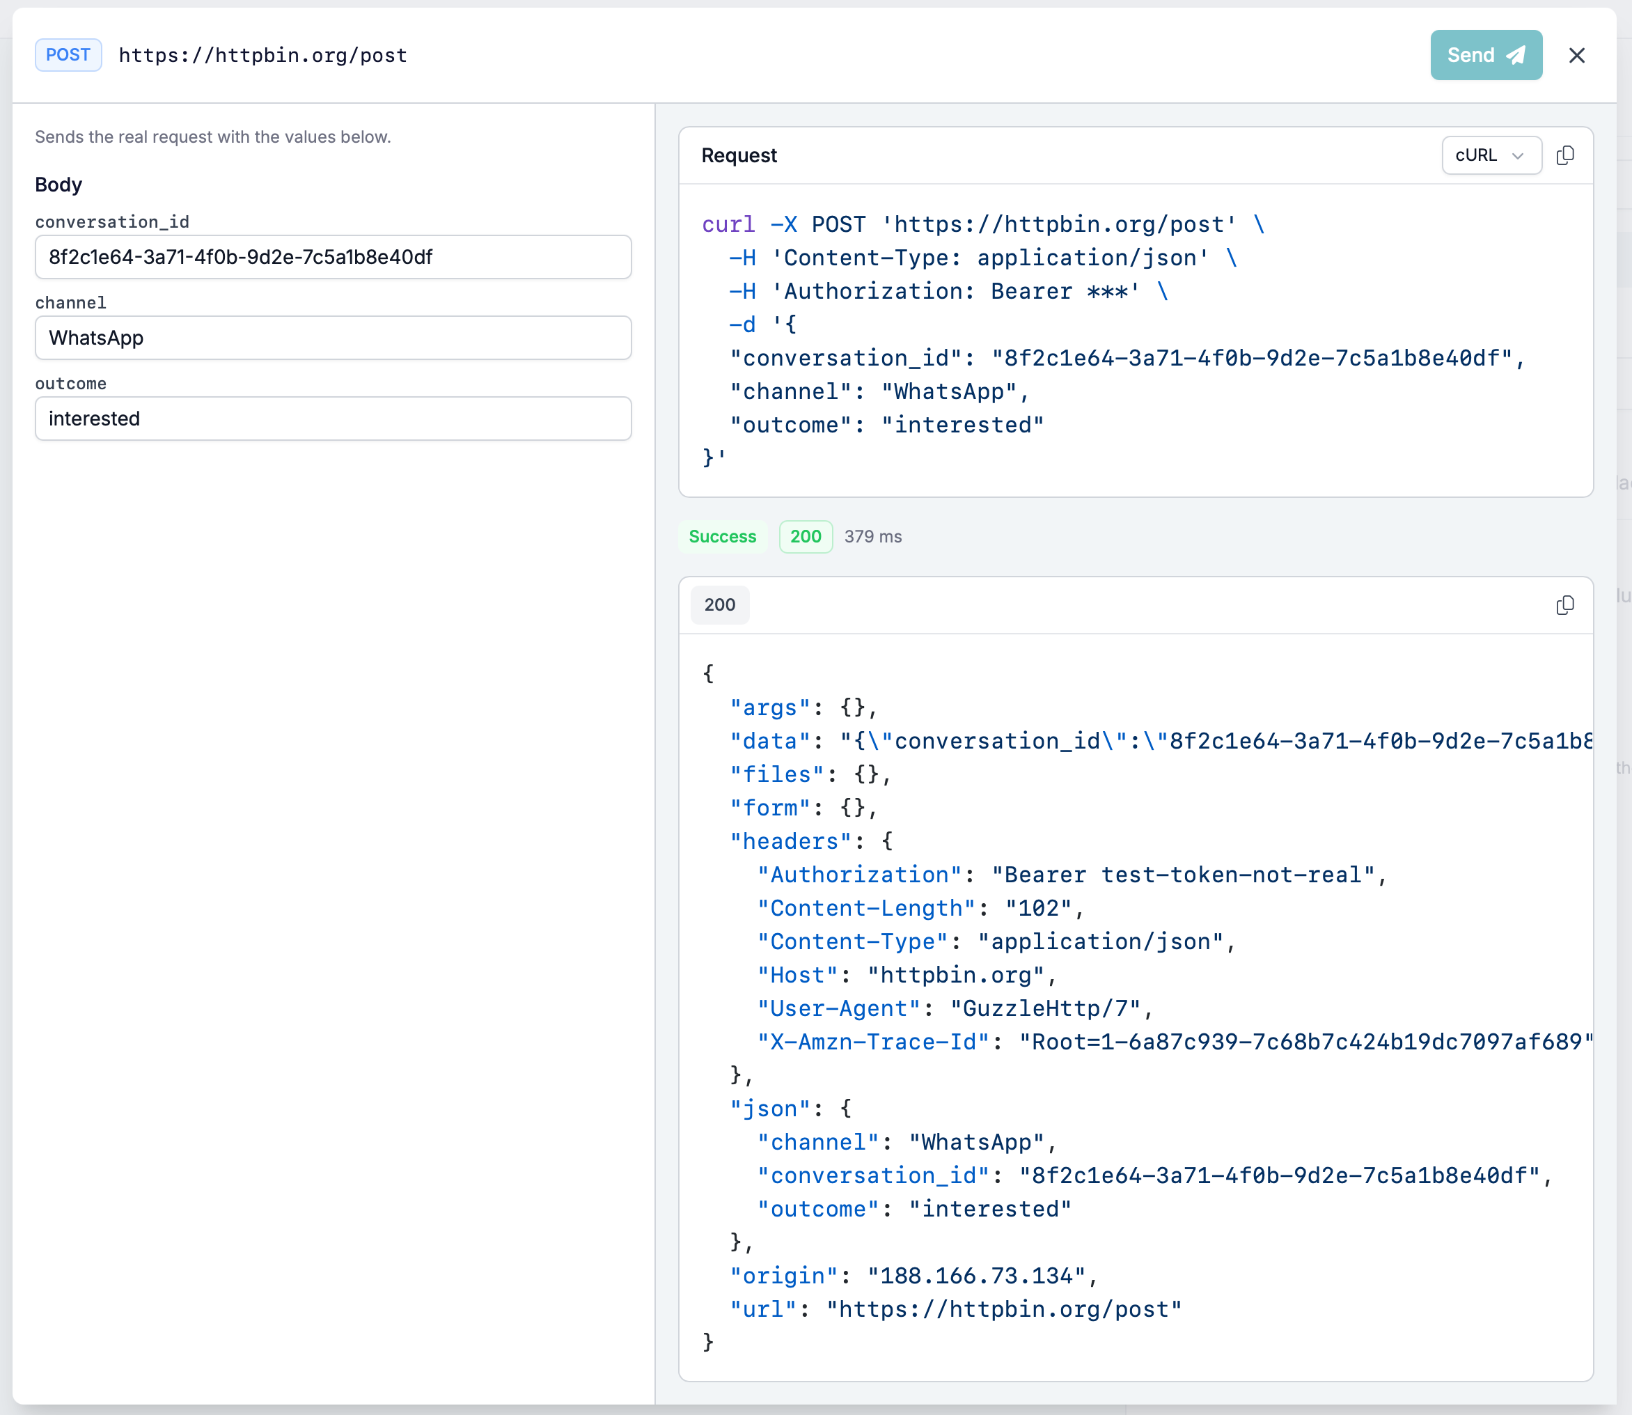This screenshot has width=1632, height=1415.
Task: Click the "Content-Type" line in response headers
Action: pyautogui.click(x=996, y=941)
